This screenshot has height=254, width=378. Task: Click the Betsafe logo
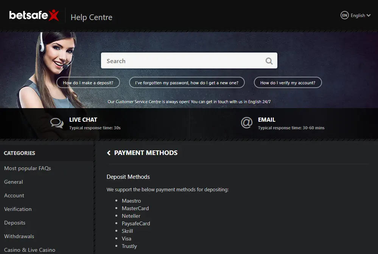pyautogui.click(x=34, y=15)
